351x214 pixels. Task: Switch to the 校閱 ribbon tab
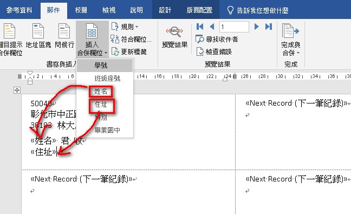click(81, 10)
